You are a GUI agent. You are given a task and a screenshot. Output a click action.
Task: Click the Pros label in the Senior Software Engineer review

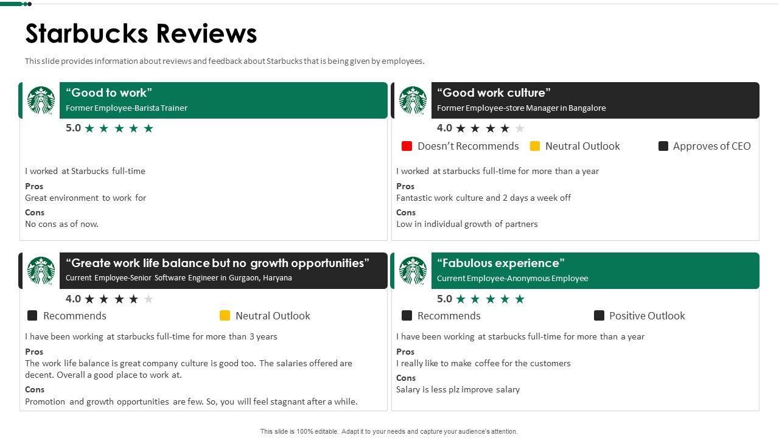pos(34,352)
